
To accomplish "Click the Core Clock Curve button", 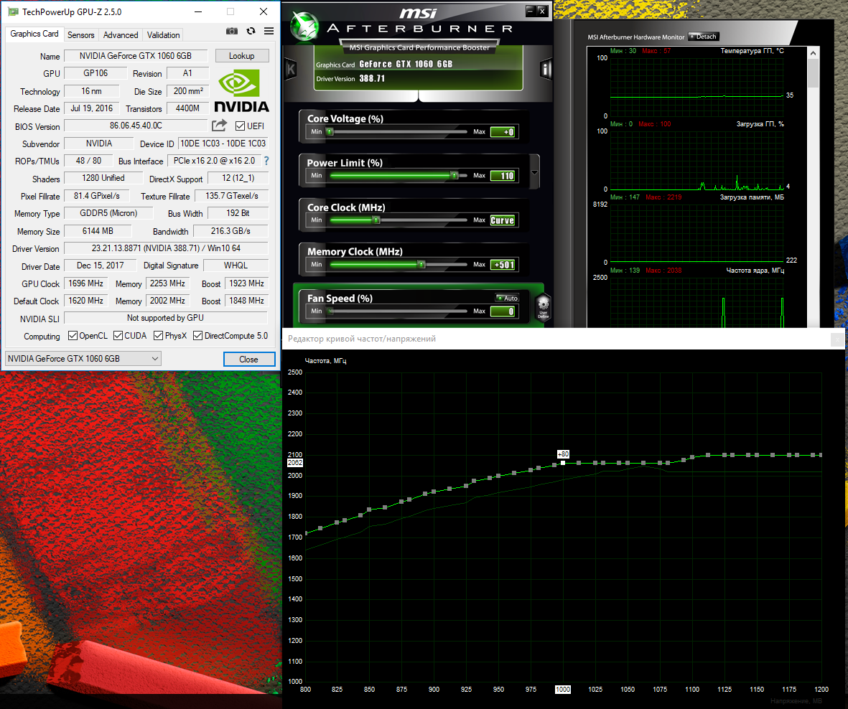I will click(x=503, y=220).
